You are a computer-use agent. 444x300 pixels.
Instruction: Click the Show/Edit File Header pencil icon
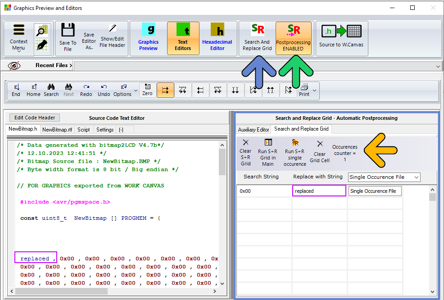(x=113, y=28)
